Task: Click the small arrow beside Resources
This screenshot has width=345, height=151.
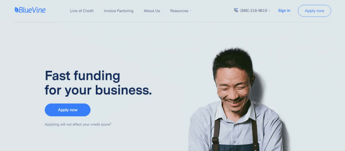Action: 190,10
